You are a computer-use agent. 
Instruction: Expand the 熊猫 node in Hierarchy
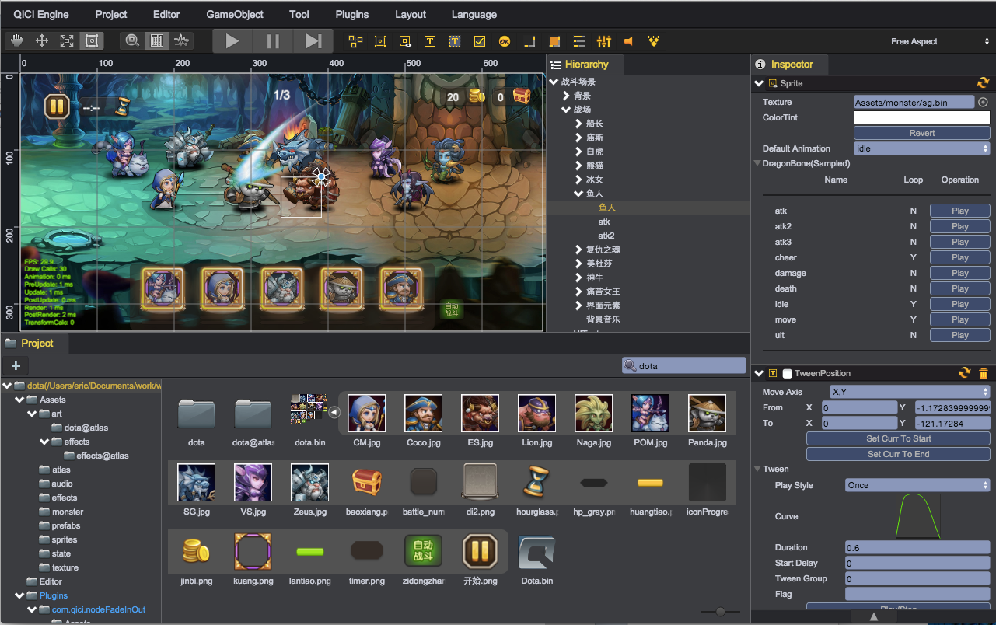tap(578, 166)
